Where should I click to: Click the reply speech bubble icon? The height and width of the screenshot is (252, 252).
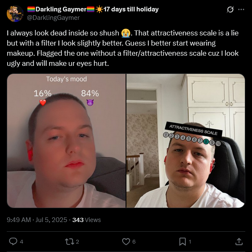tap(13, 241)
